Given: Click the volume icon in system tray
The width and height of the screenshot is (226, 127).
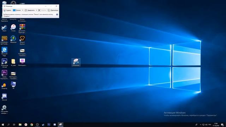Looking at the screenshot, I should (x=206, y=125).
